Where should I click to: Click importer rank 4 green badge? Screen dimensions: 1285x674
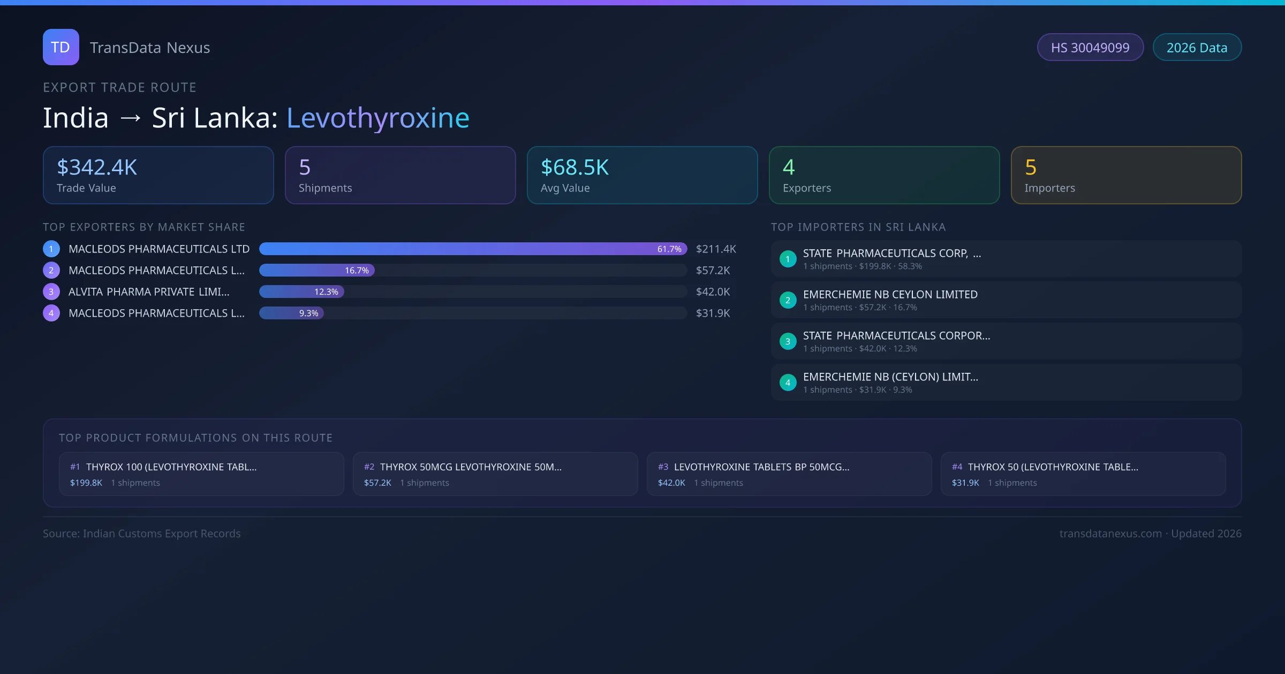788,382
